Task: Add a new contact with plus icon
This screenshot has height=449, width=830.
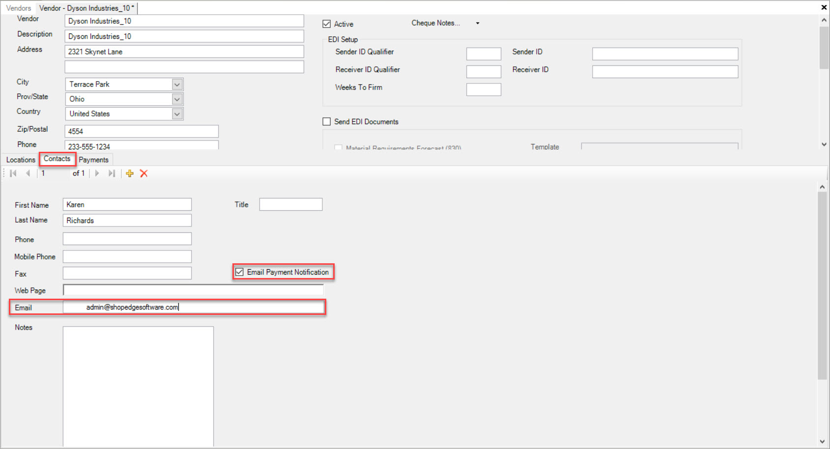Action: (x=130, y=173)
